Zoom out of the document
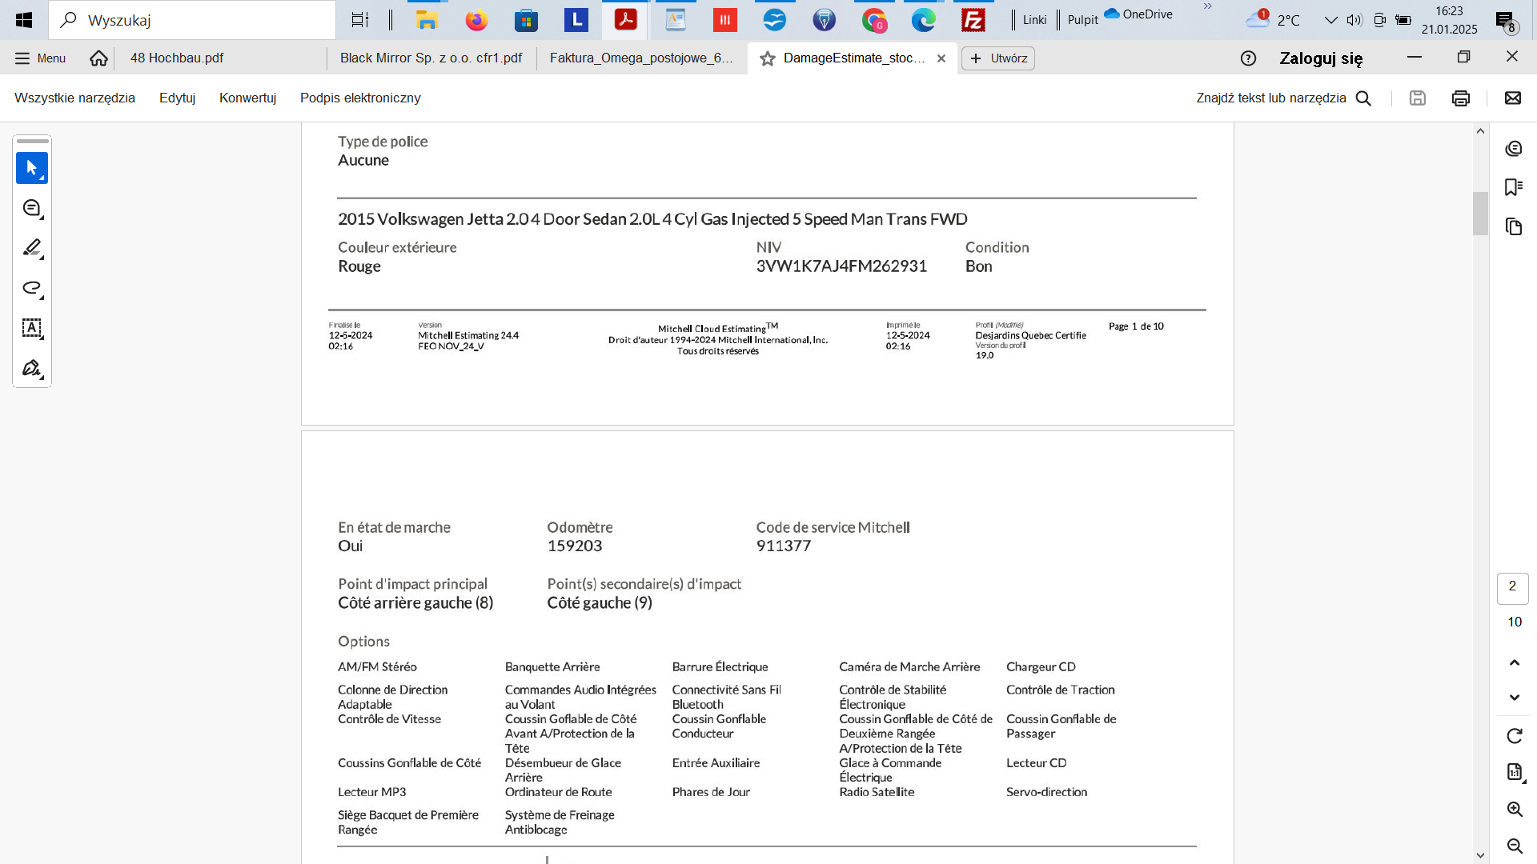This screenshot has height=864, width=1537. [x=1514, y=846]
